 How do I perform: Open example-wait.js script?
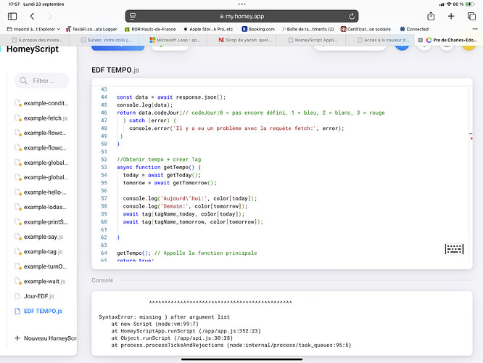coord(44,281)
